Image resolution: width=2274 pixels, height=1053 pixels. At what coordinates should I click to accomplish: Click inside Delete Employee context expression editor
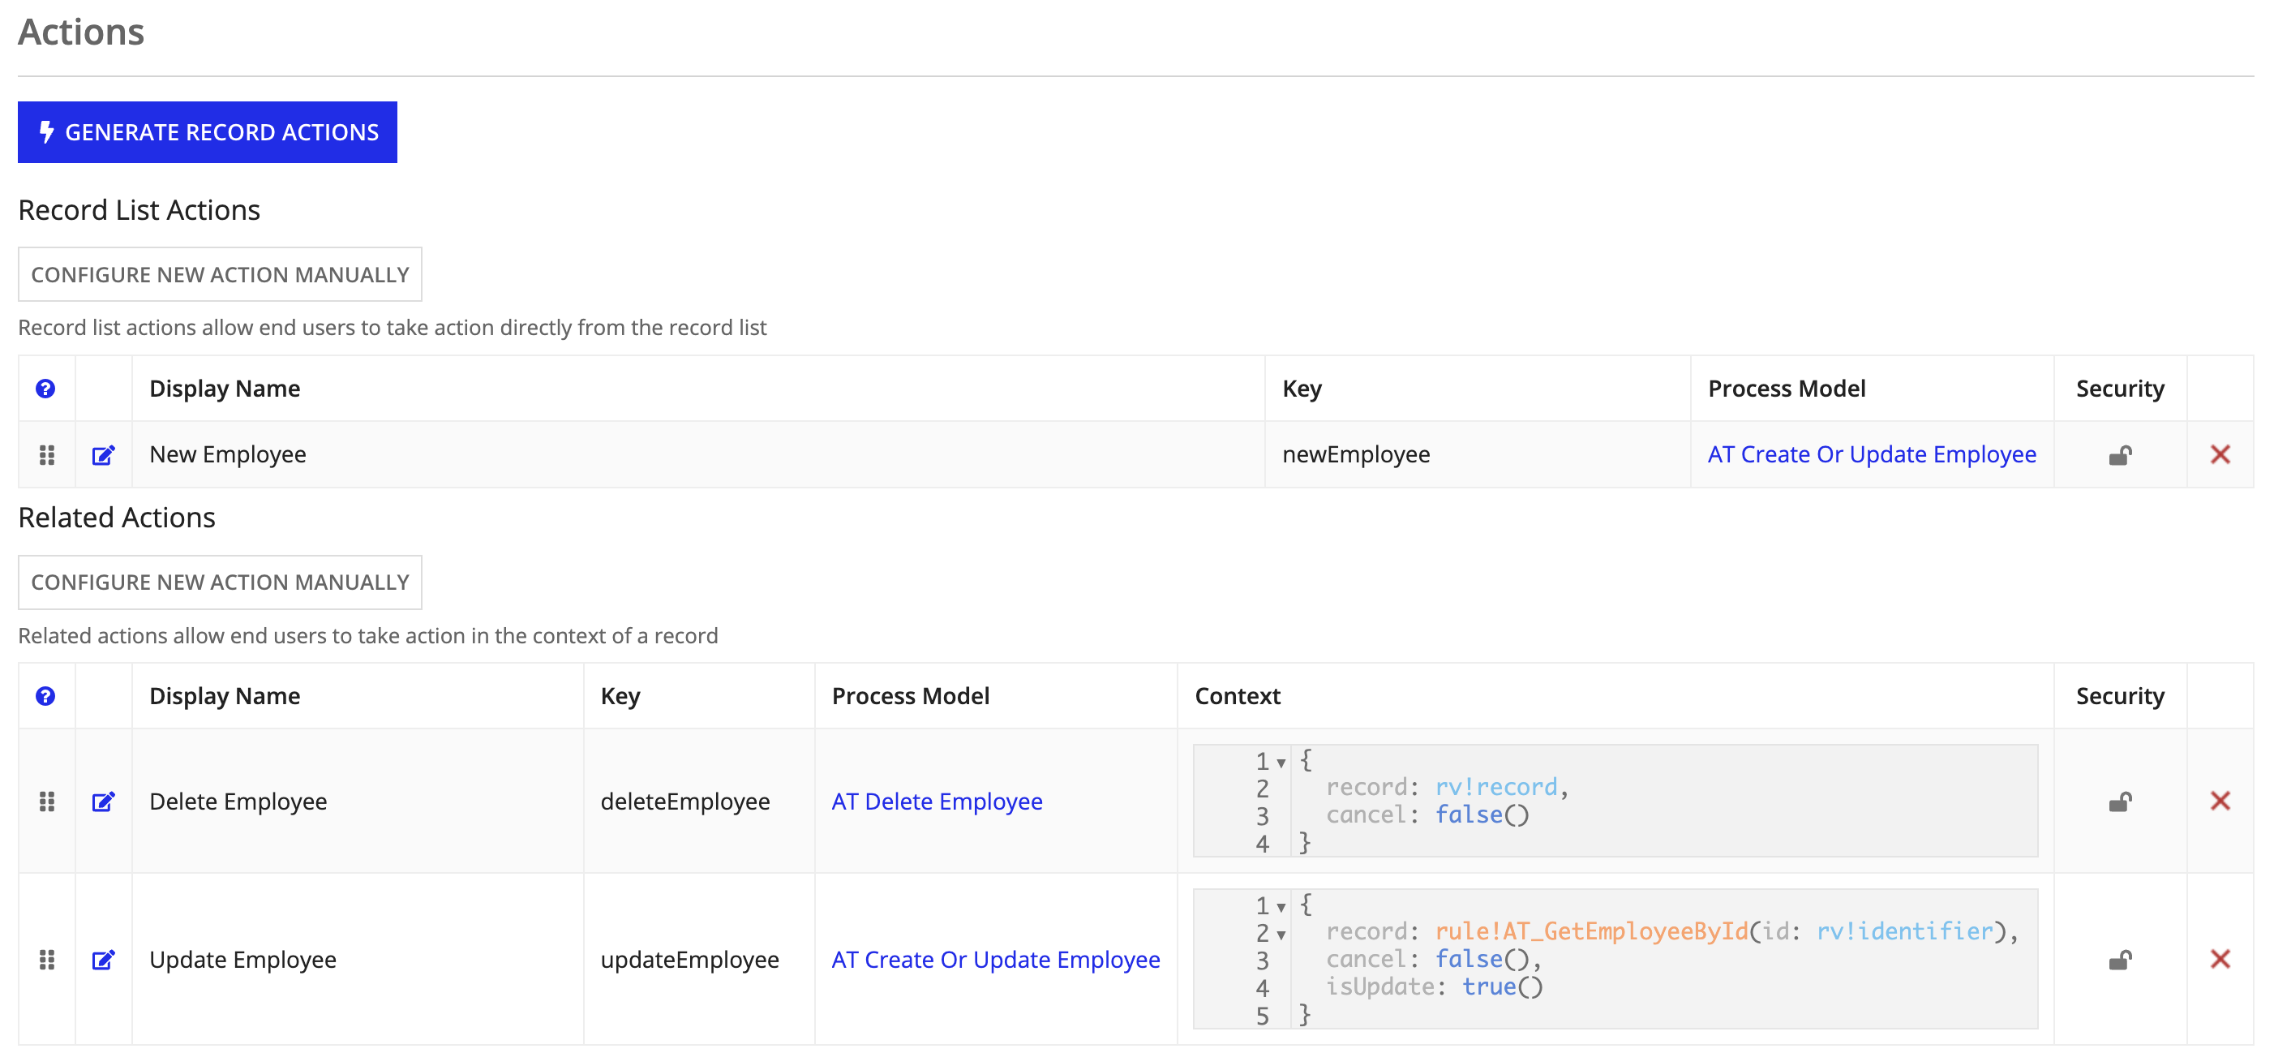[x=1615, y=801]
